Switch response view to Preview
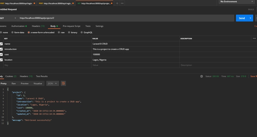This screenshot has width=257, height=137. (x=25, y=84)
